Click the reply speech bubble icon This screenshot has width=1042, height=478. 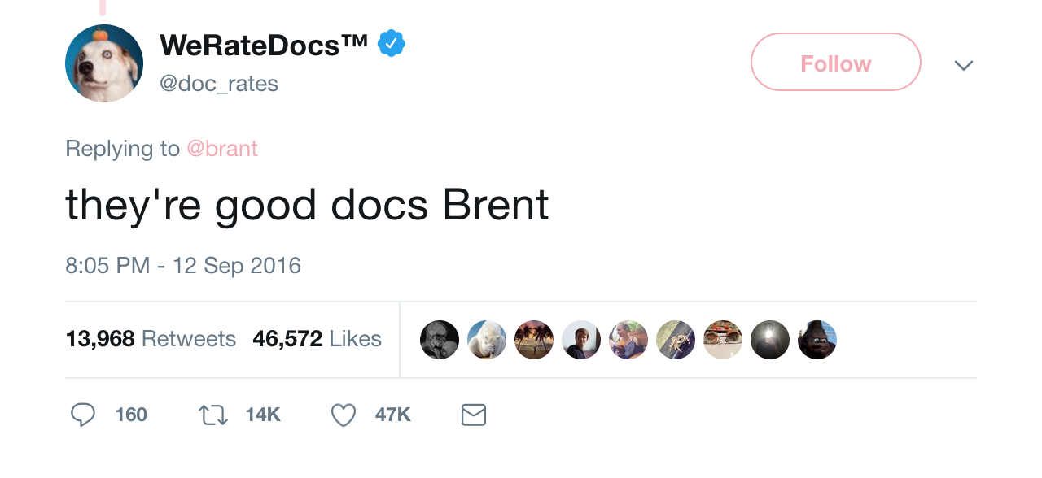[83, 415]
